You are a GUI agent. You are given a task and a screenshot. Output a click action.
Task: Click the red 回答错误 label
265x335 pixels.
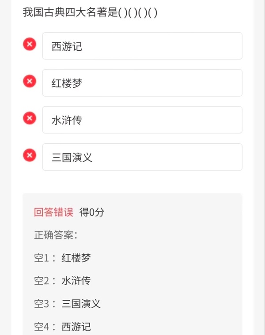(53, 212)
